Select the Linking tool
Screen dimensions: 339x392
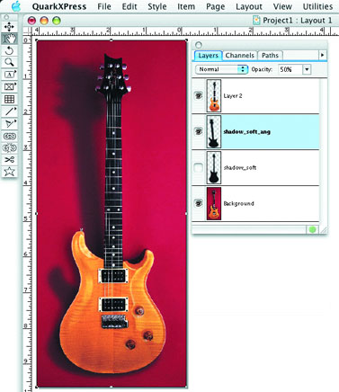(9, 136)
